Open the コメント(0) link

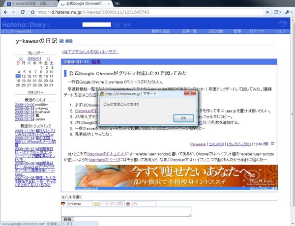click(216, 144)
